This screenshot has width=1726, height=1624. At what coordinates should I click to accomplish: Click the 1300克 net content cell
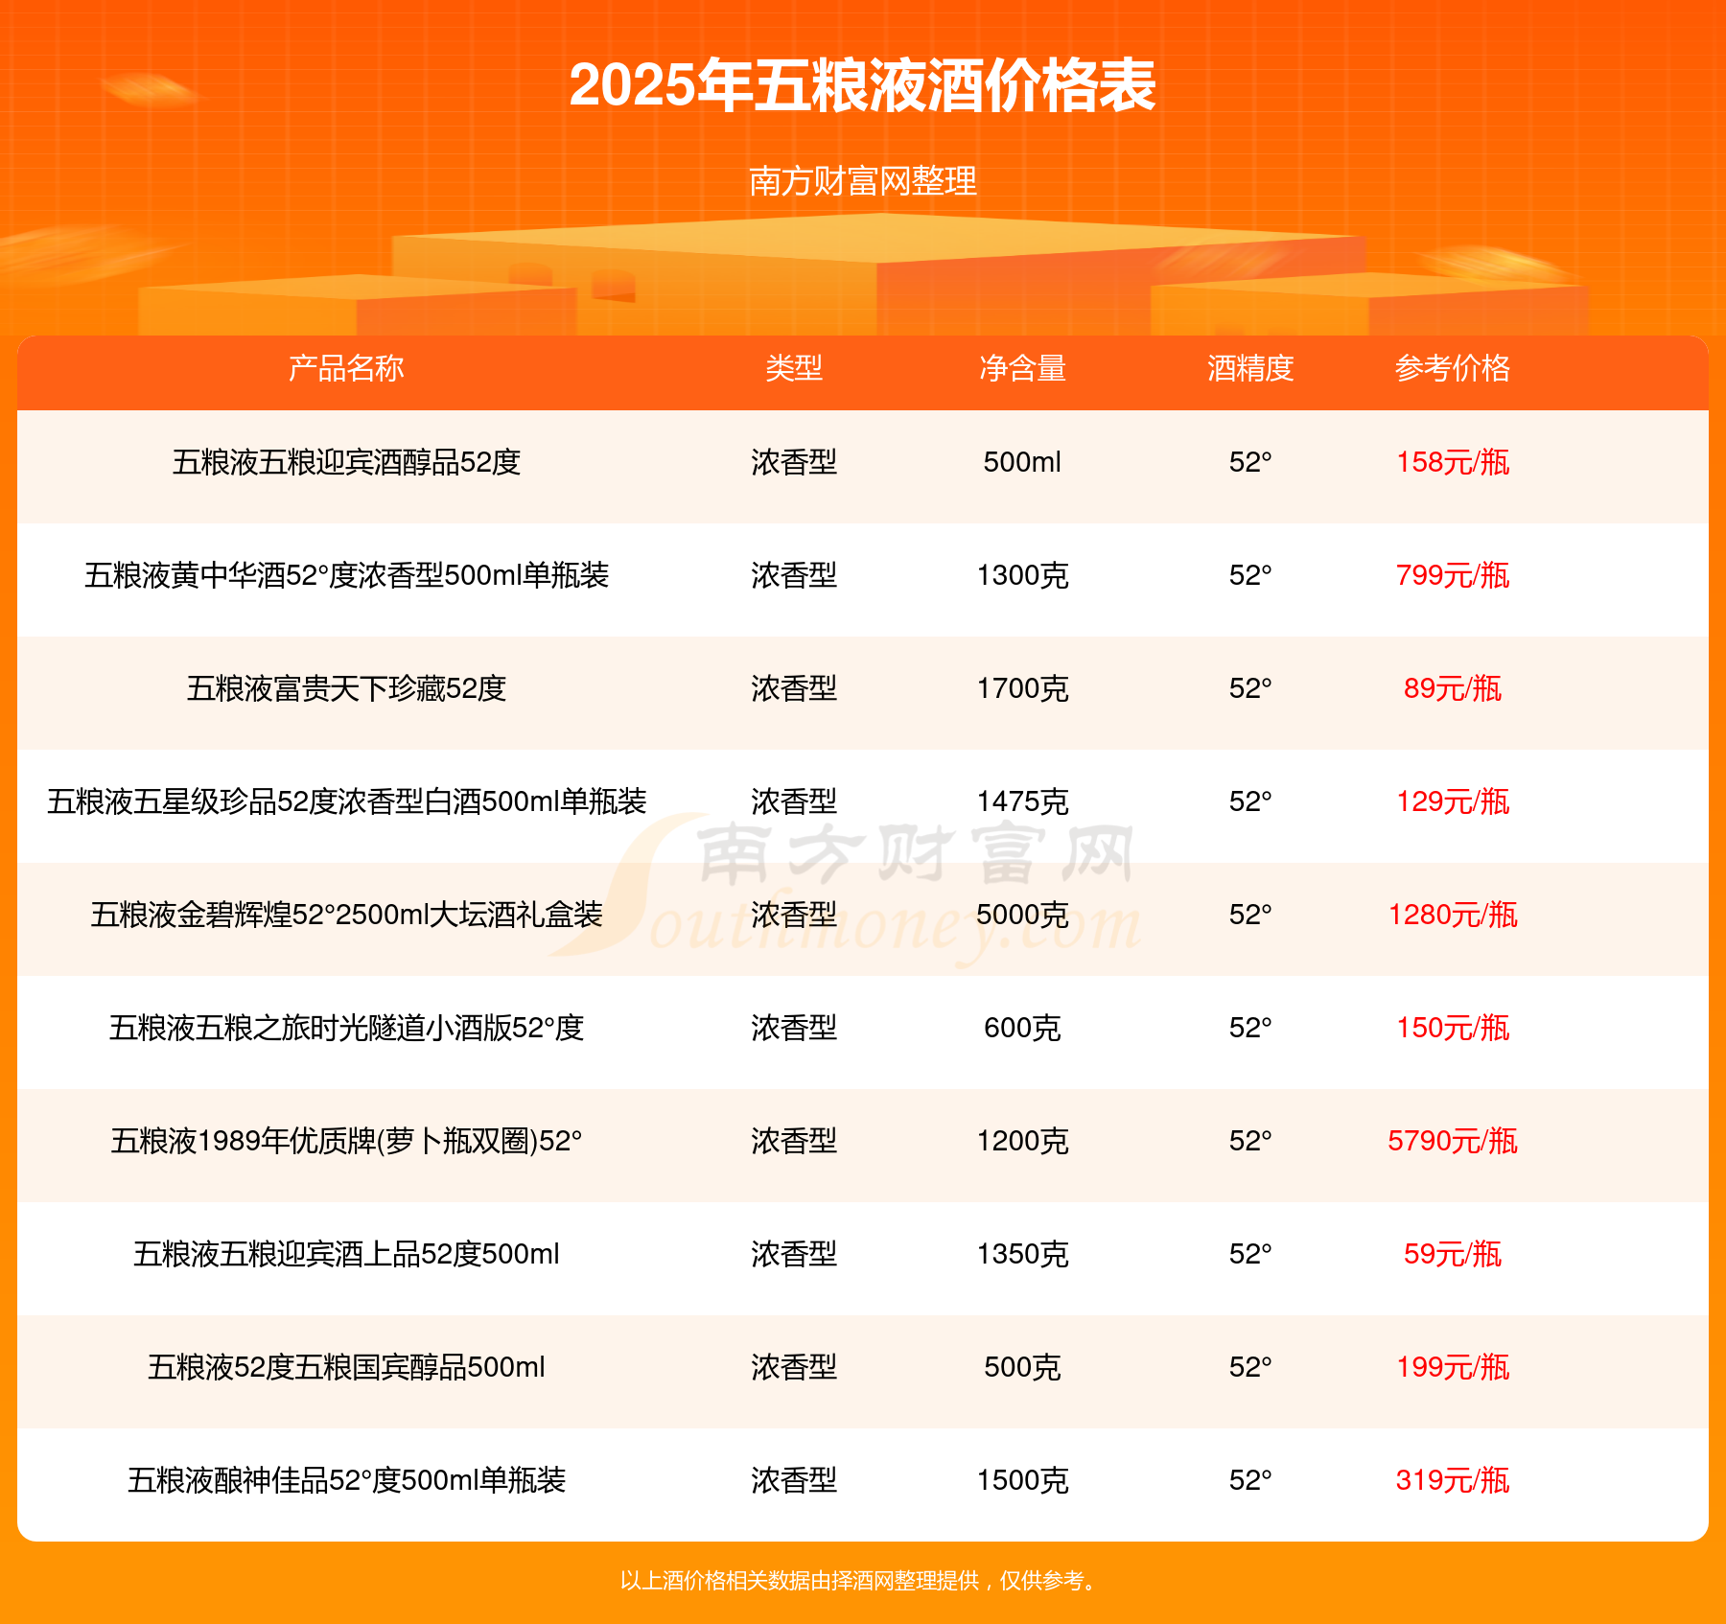pos(1022,575)
